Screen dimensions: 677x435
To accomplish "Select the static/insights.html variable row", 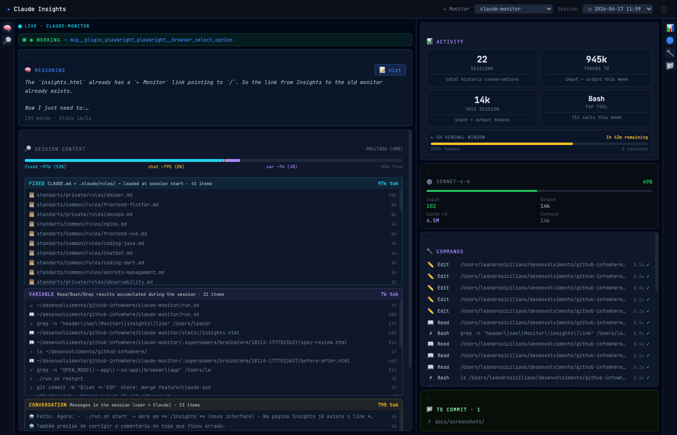I will coord(213,333).
